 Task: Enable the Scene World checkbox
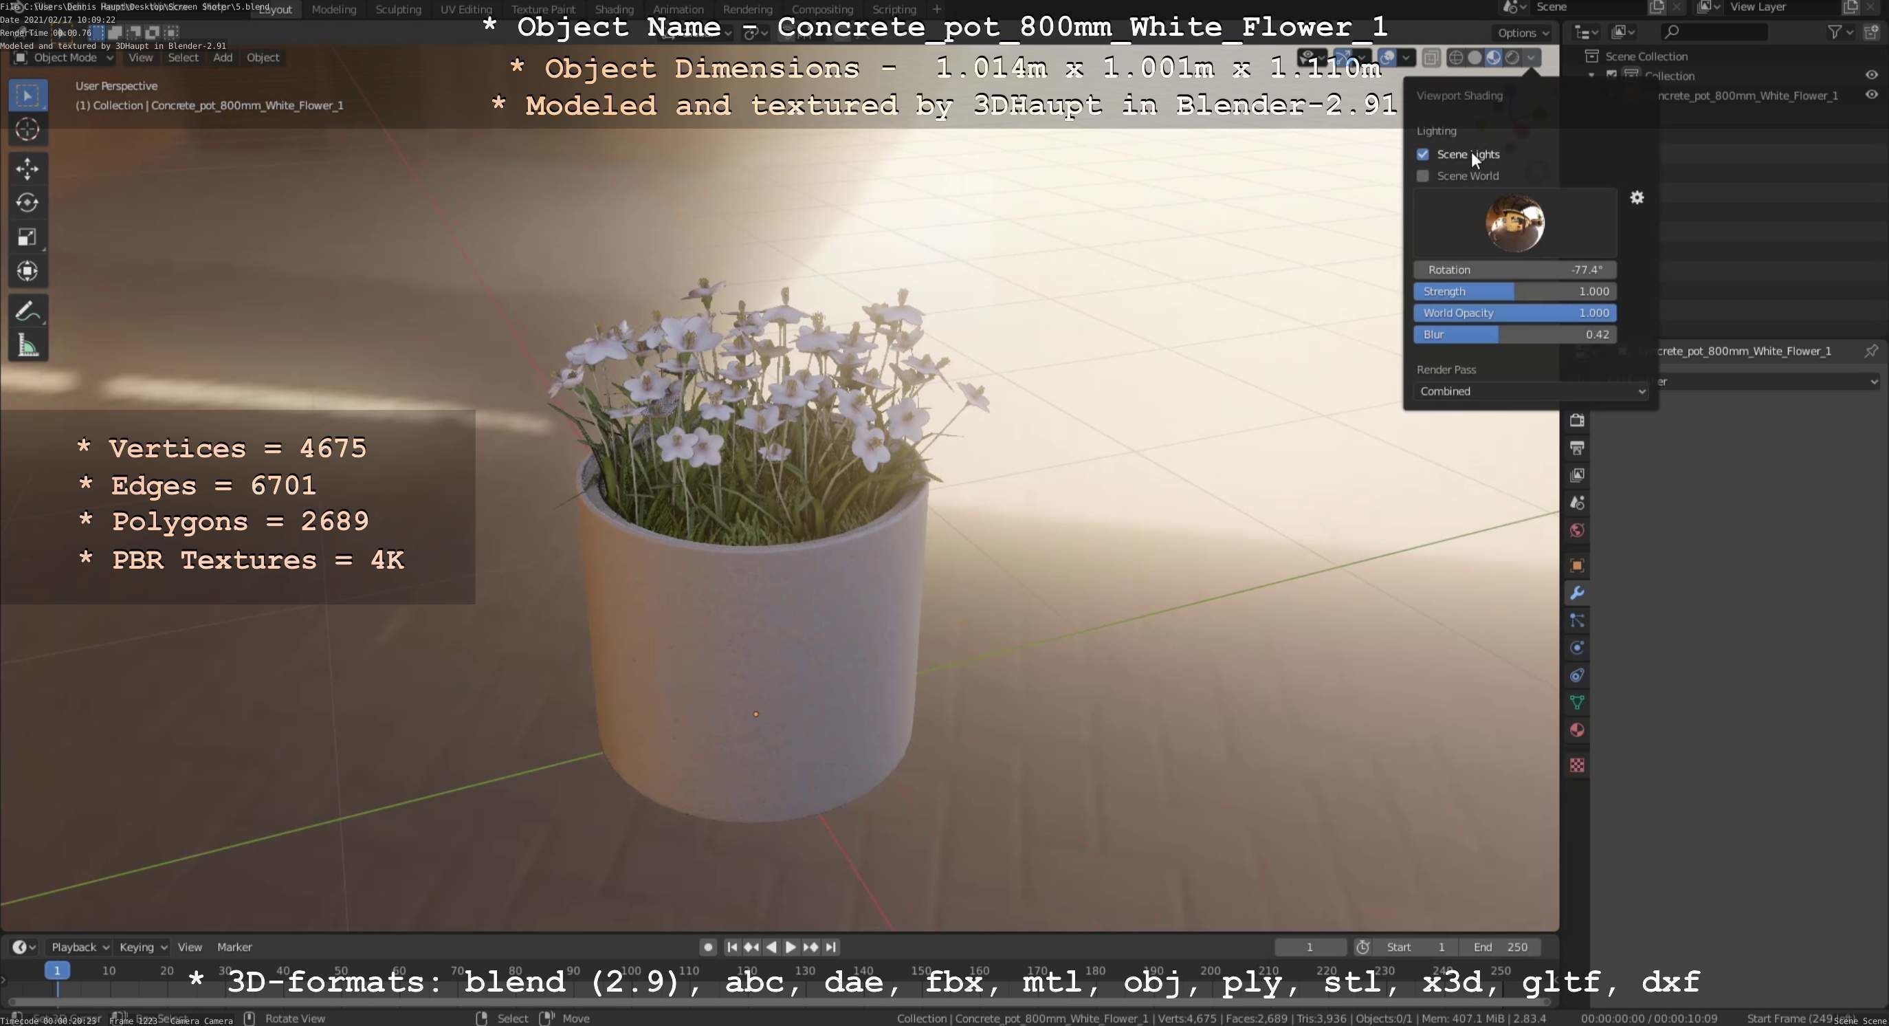[x=1423, y=176]
